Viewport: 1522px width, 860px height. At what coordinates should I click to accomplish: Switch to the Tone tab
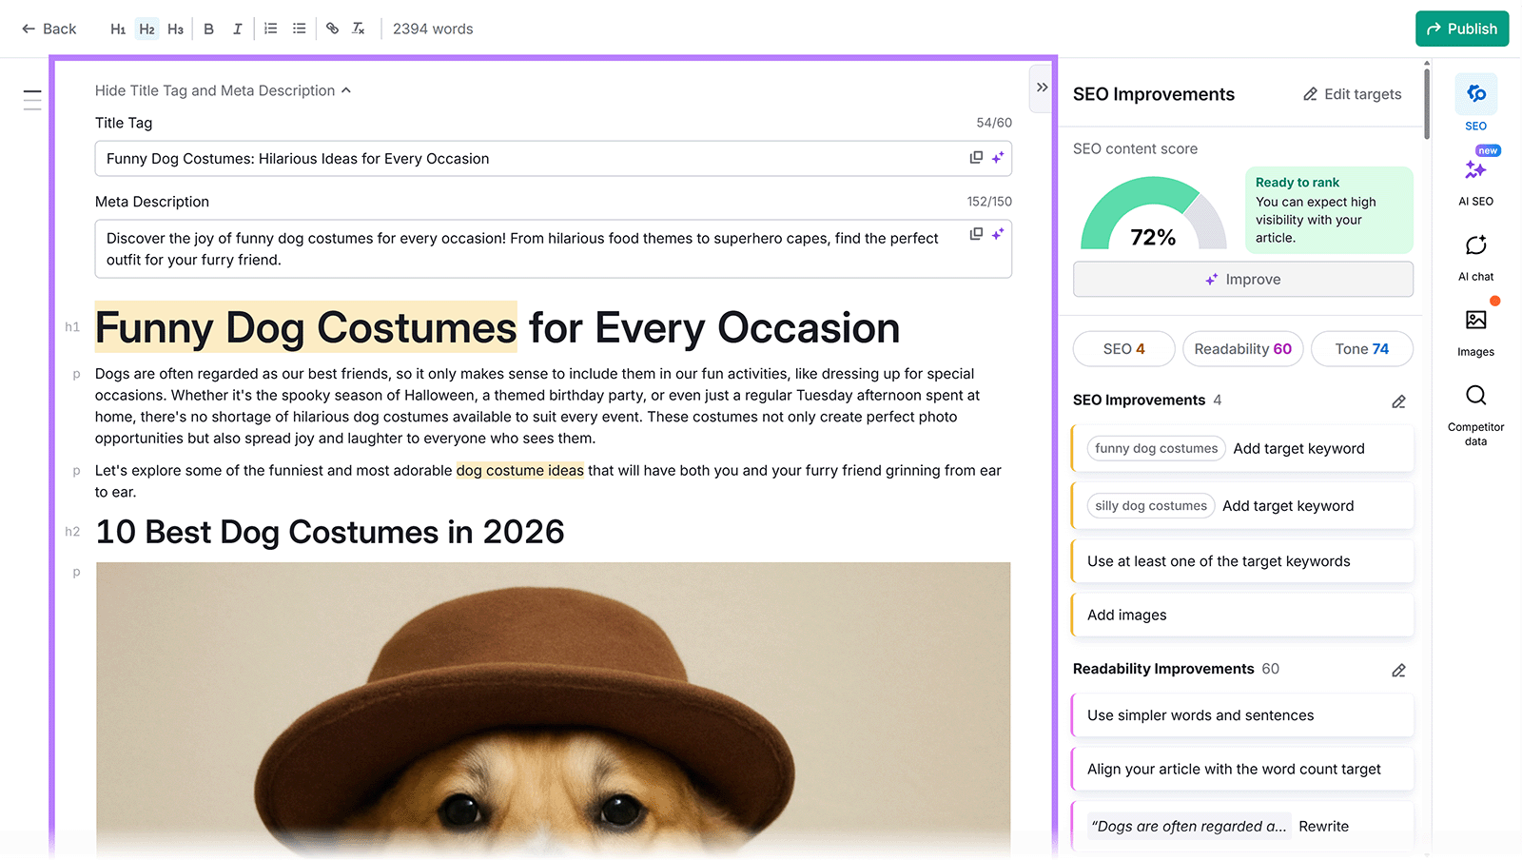1361,349
